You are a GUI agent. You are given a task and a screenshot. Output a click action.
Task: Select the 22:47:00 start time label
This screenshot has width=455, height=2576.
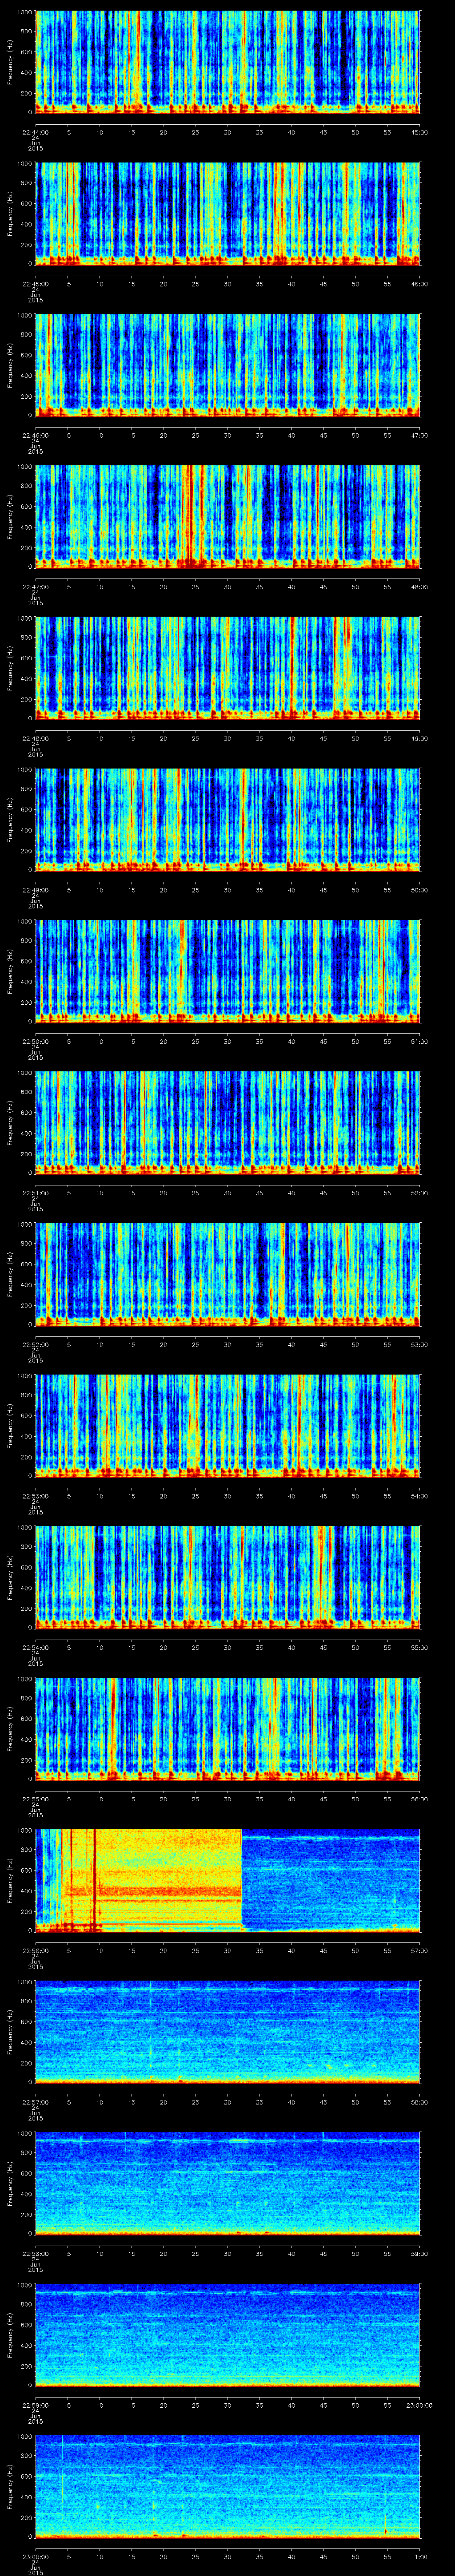[x=36, y=587]
